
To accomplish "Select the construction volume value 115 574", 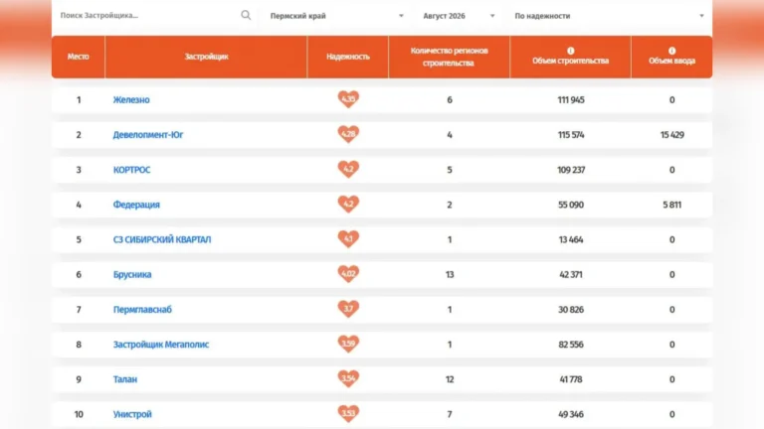I will coord(571,135).
